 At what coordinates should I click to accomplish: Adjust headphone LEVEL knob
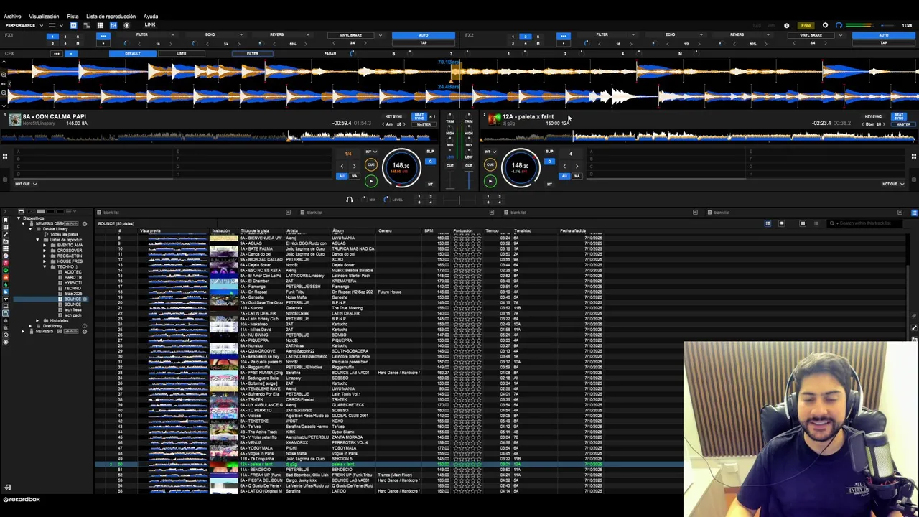(386, 200)
